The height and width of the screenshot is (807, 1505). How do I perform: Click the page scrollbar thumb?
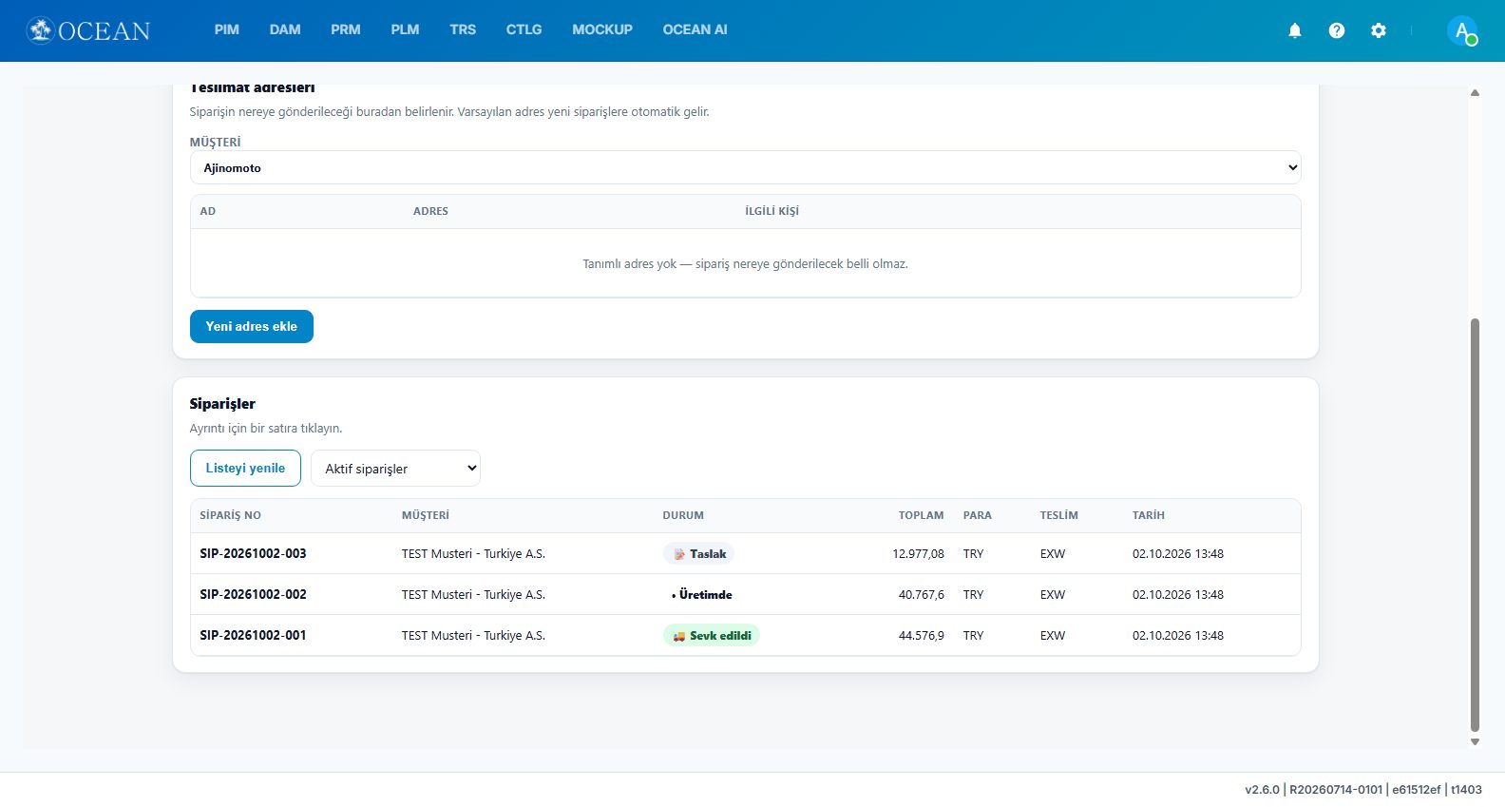click(x=1475, y=525)
